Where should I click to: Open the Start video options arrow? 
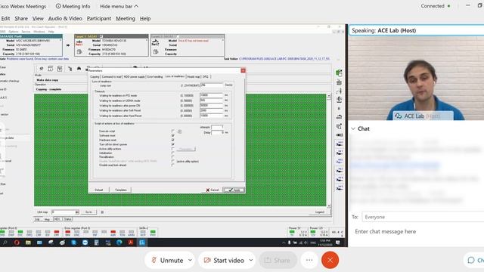(251, 260)
